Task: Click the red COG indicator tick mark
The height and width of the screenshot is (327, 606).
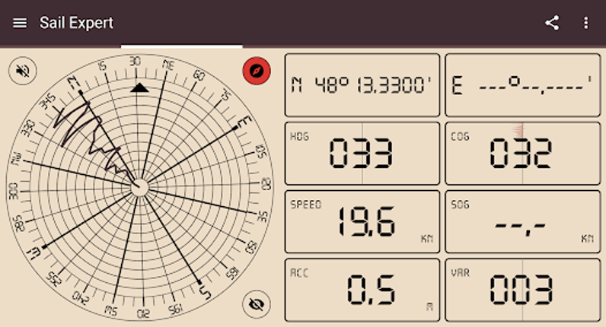Action: coord(521,129)
